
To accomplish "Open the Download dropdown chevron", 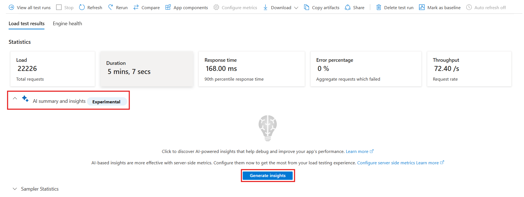I will [x=296, y=8].
